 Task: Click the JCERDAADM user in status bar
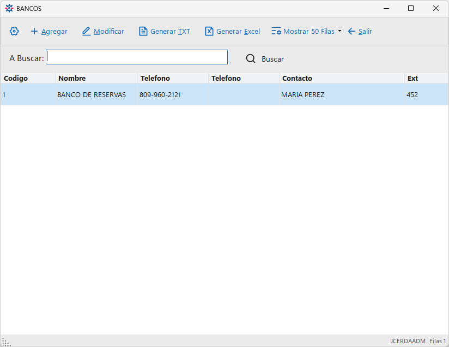pyautogui.click(x=408, y=341)
